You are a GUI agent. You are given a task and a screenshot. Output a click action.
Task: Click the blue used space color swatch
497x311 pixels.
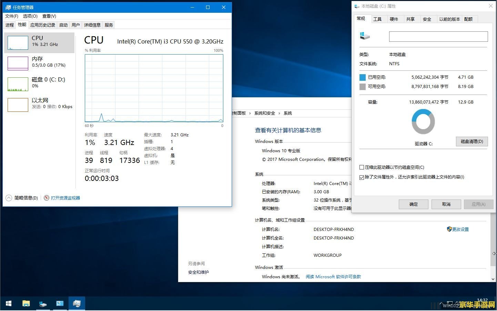[362, 77]
